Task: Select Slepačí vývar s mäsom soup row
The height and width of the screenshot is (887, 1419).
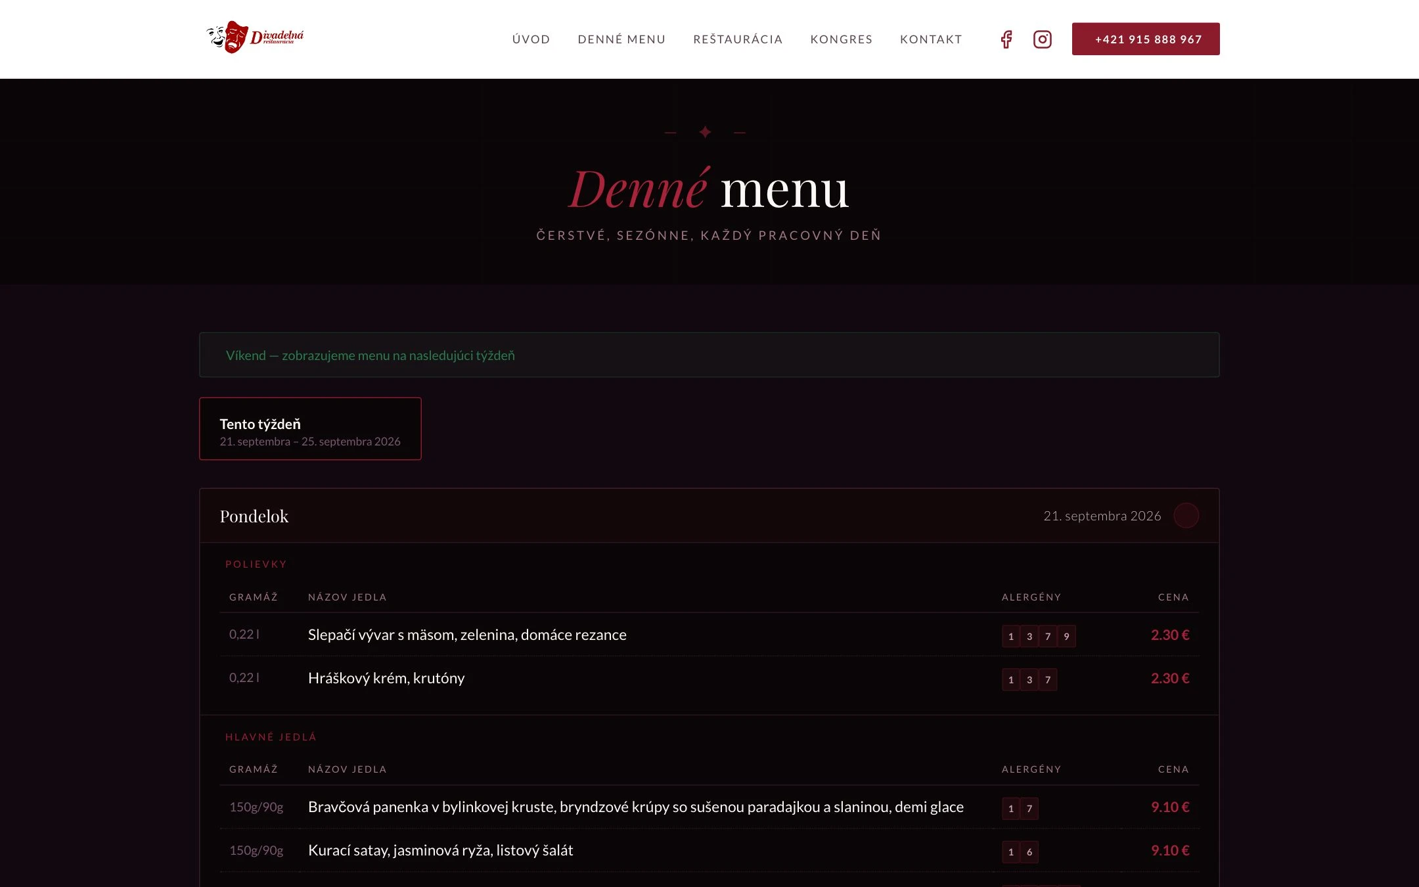Action: (709, 635)
